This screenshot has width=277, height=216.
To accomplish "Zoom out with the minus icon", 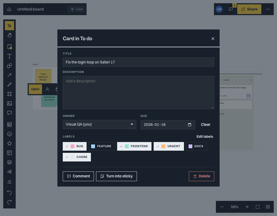I will [222, 207].
